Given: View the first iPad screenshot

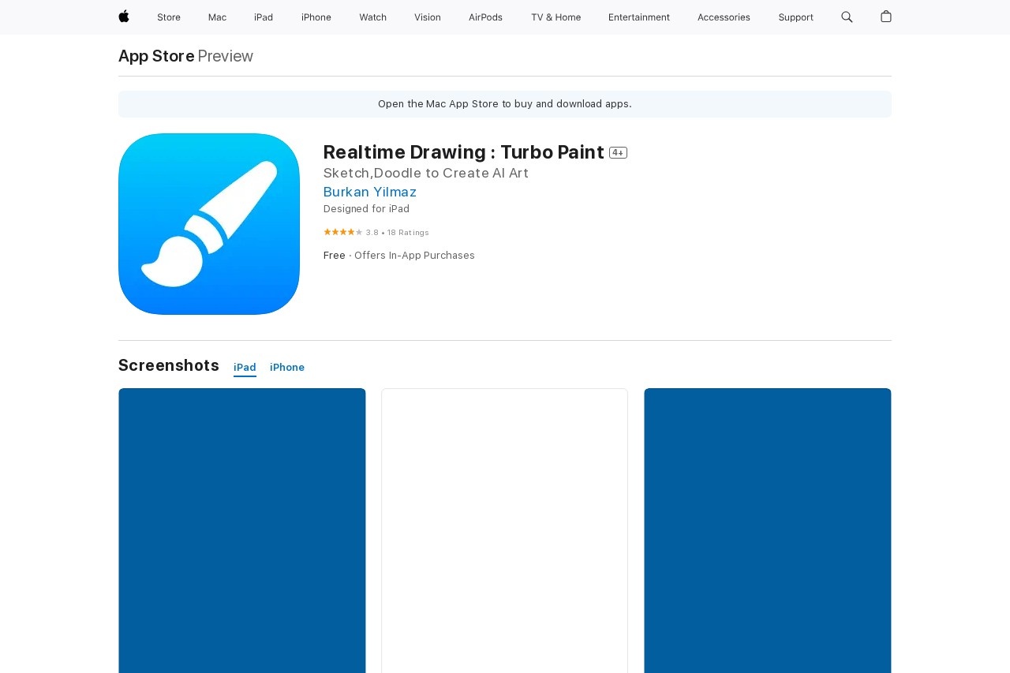Looking at the screenshot, I should (242, 530).
